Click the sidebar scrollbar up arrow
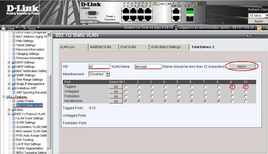Image resolution: width=268 pixels, height=154 pixels. tap(49, 34)
